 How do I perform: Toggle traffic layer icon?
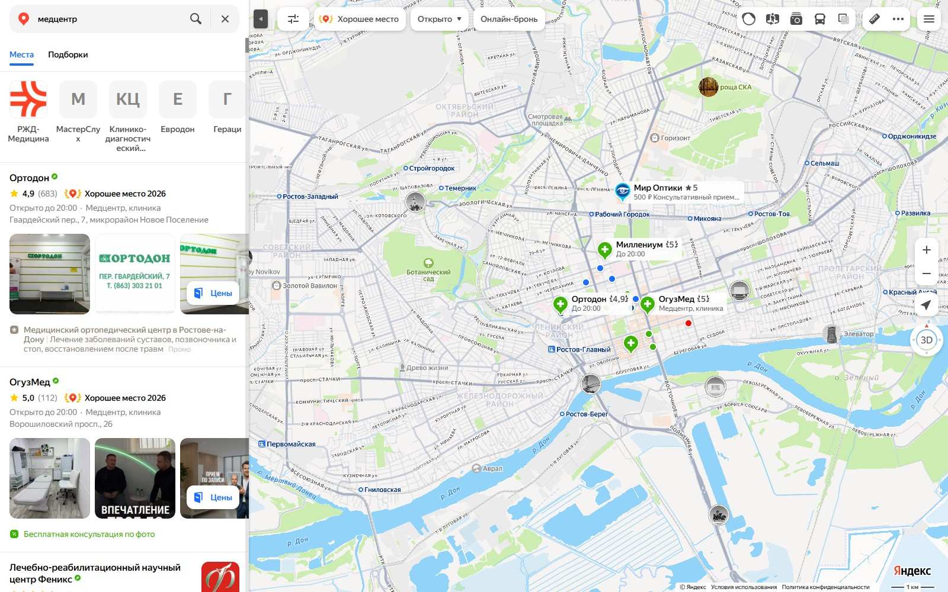click(x=749, y=19)
